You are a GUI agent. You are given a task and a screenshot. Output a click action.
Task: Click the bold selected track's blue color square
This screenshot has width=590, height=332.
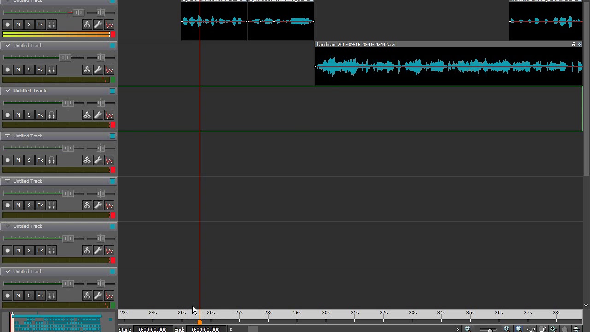point(112,90)
